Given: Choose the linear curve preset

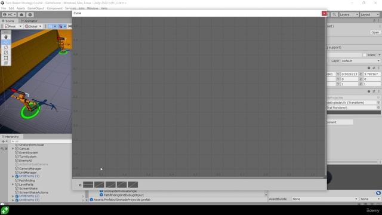Looking at the screenshot, I should (x=99, y=185).
